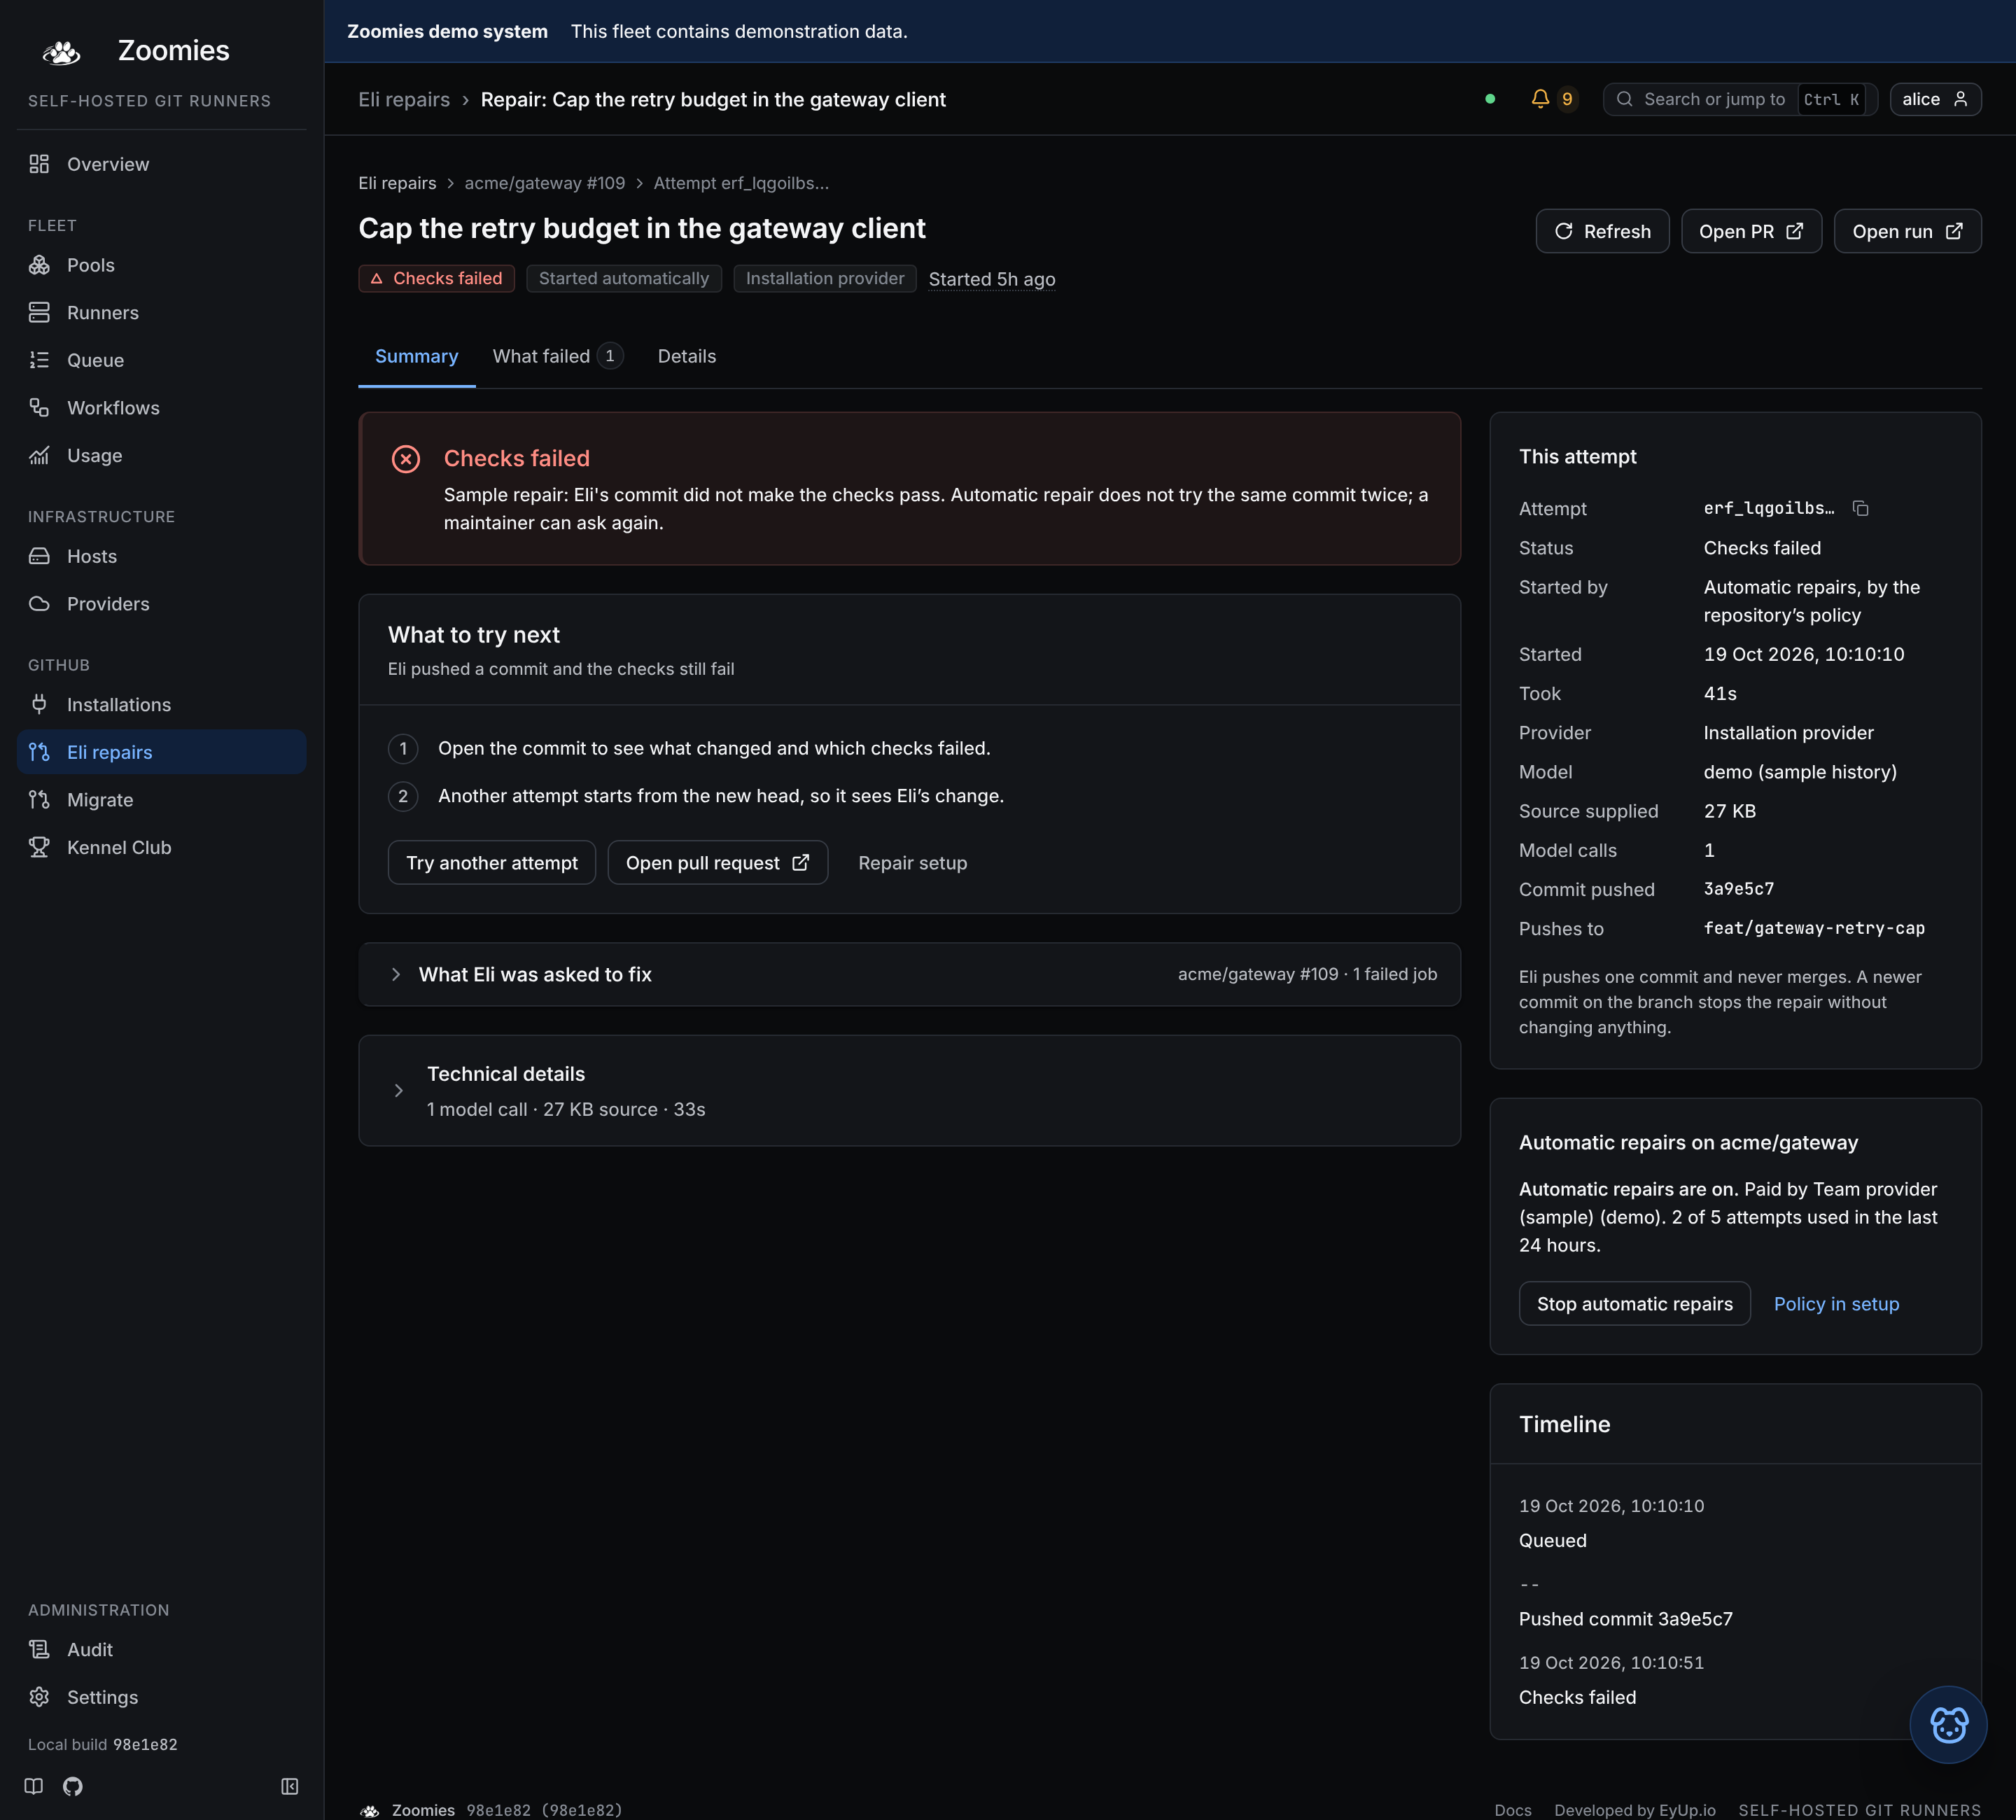Open Installations under GitHub
The width and height of the screenshot is (2016, 1820).
pos(161,705)
